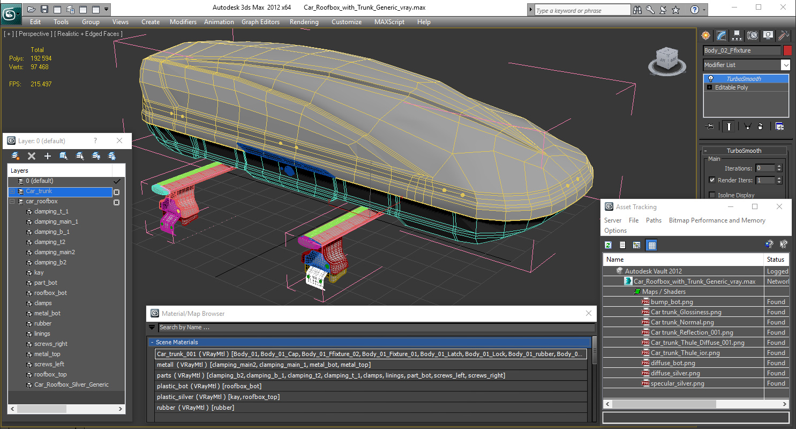Image resolution: width=796 pixels, height=429 pixels.
Task: Click Freeze/Unfreeze All Layers icon
Action: (112, 156)
